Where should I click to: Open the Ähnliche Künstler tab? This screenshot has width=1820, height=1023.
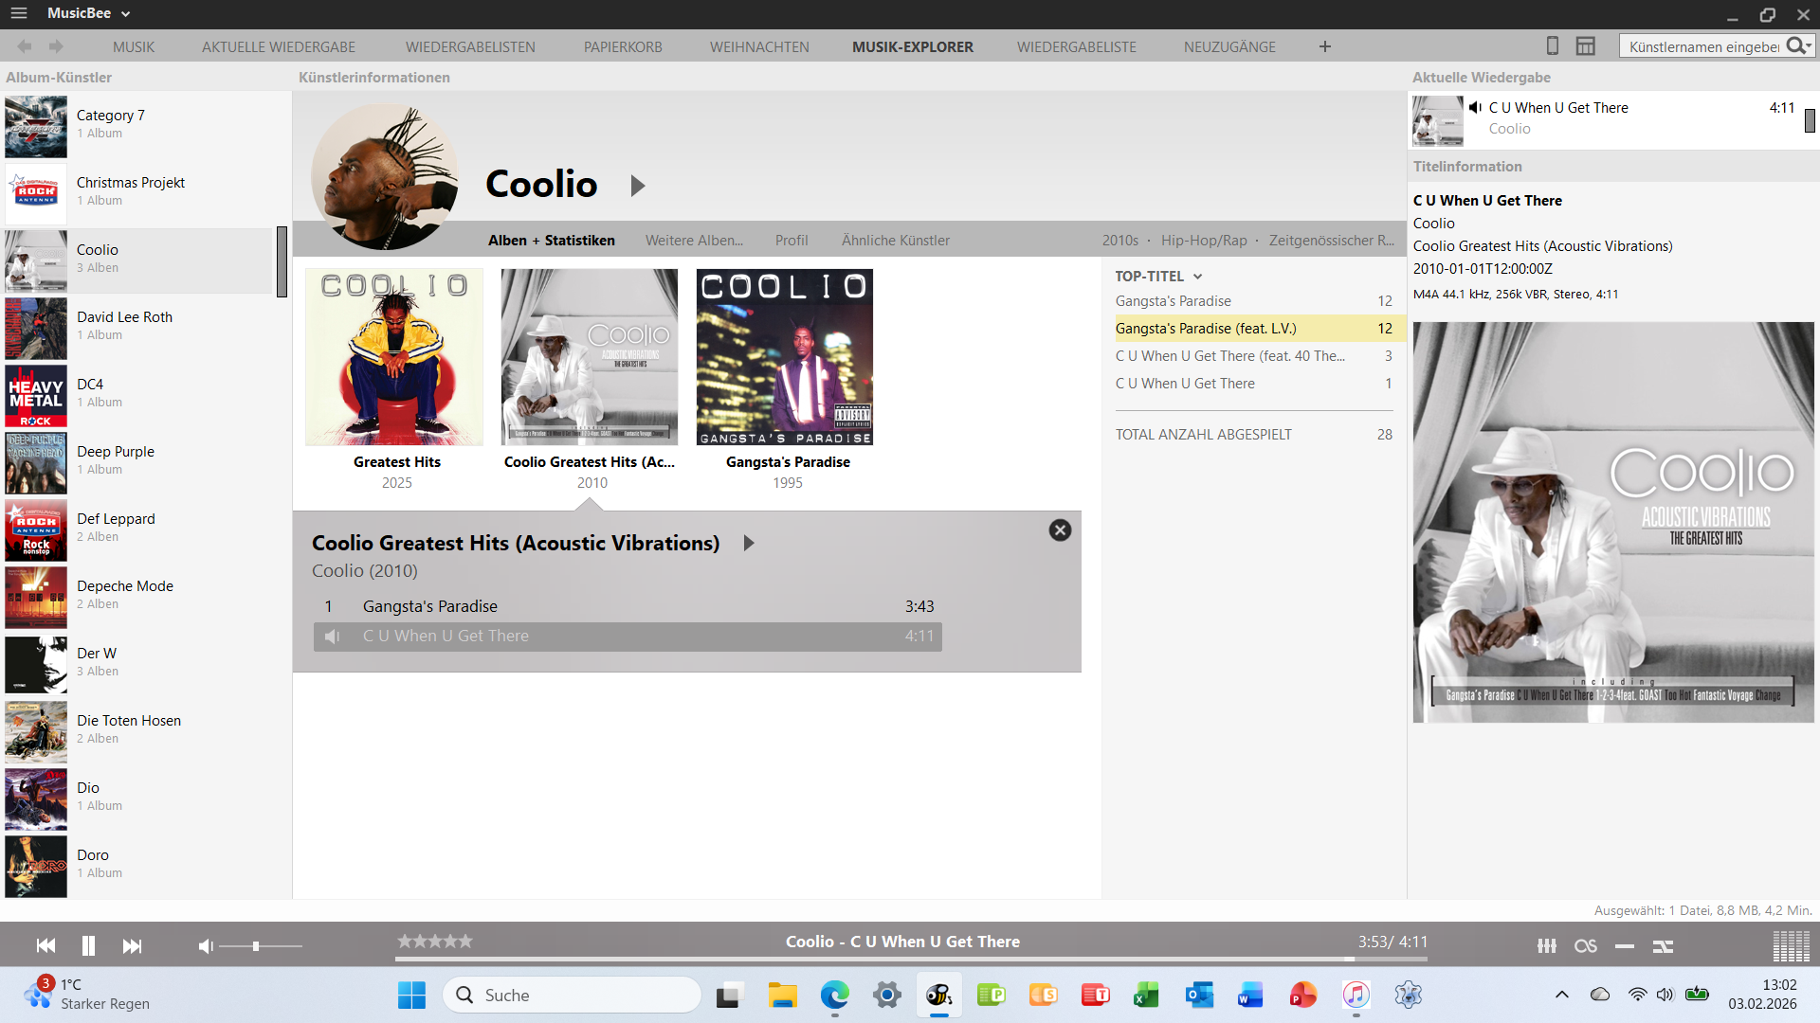coord(895,241)
